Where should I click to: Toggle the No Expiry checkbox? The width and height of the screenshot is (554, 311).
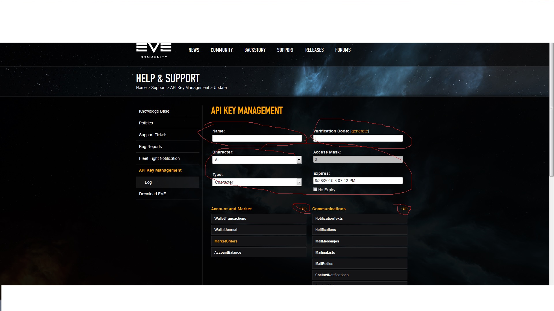pos(315,189)
